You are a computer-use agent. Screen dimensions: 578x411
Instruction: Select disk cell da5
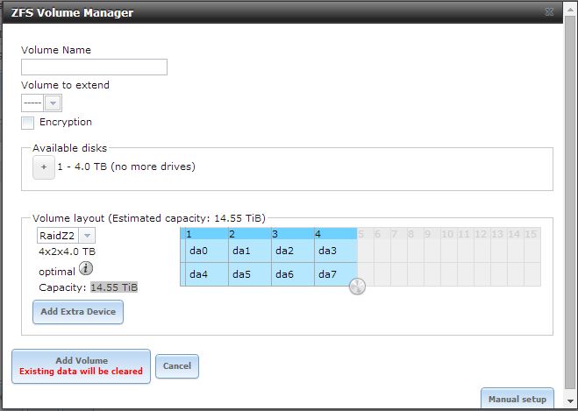(x=250, y=274)
